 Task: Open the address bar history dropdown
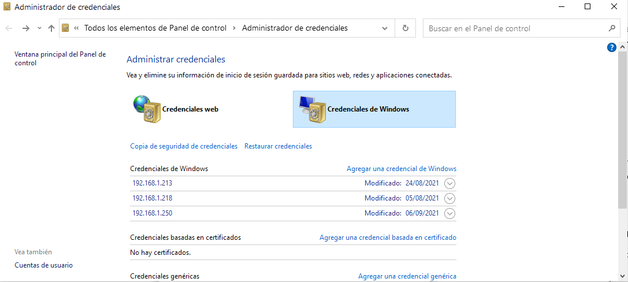click(x=385, y=28)
